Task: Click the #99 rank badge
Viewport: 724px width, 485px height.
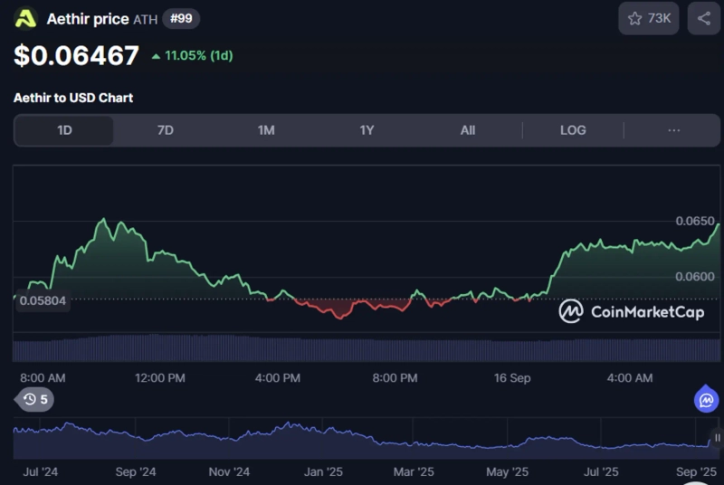Action: pos(181,18)
